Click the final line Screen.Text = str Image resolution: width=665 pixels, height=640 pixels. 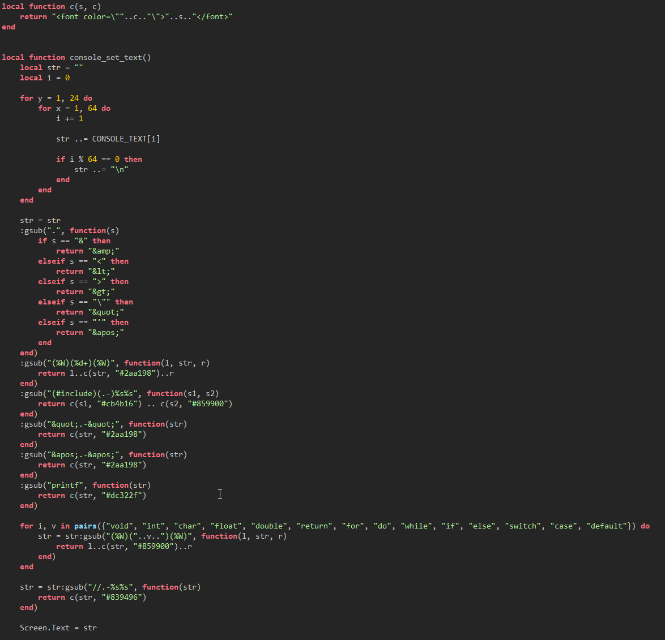pyautogui.click(x=58, y=628)
